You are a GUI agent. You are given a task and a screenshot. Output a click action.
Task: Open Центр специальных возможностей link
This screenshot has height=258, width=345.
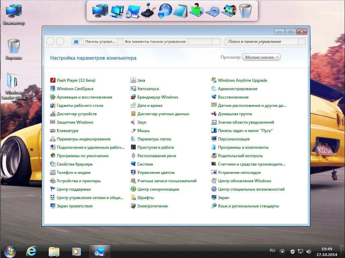(x=251, y=189)
